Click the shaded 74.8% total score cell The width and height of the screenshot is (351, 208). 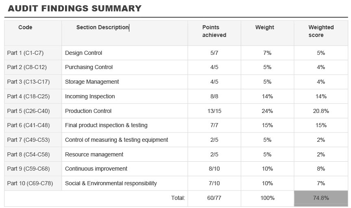click(x=321, y=198)
